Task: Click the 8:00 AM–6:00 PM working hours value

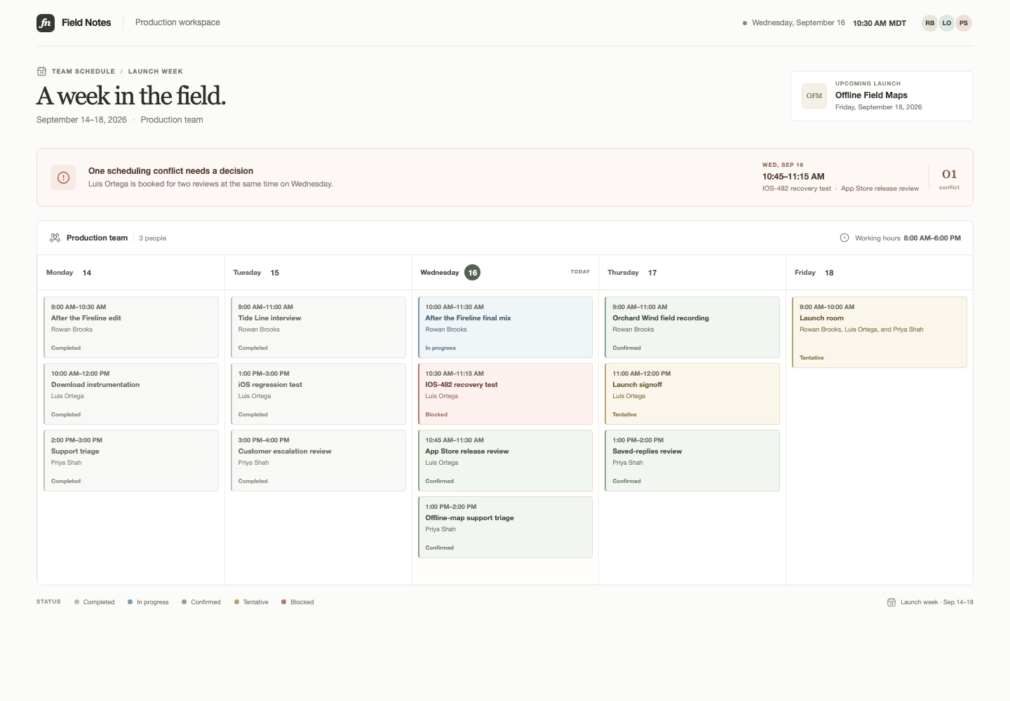Action: (932, 238)
